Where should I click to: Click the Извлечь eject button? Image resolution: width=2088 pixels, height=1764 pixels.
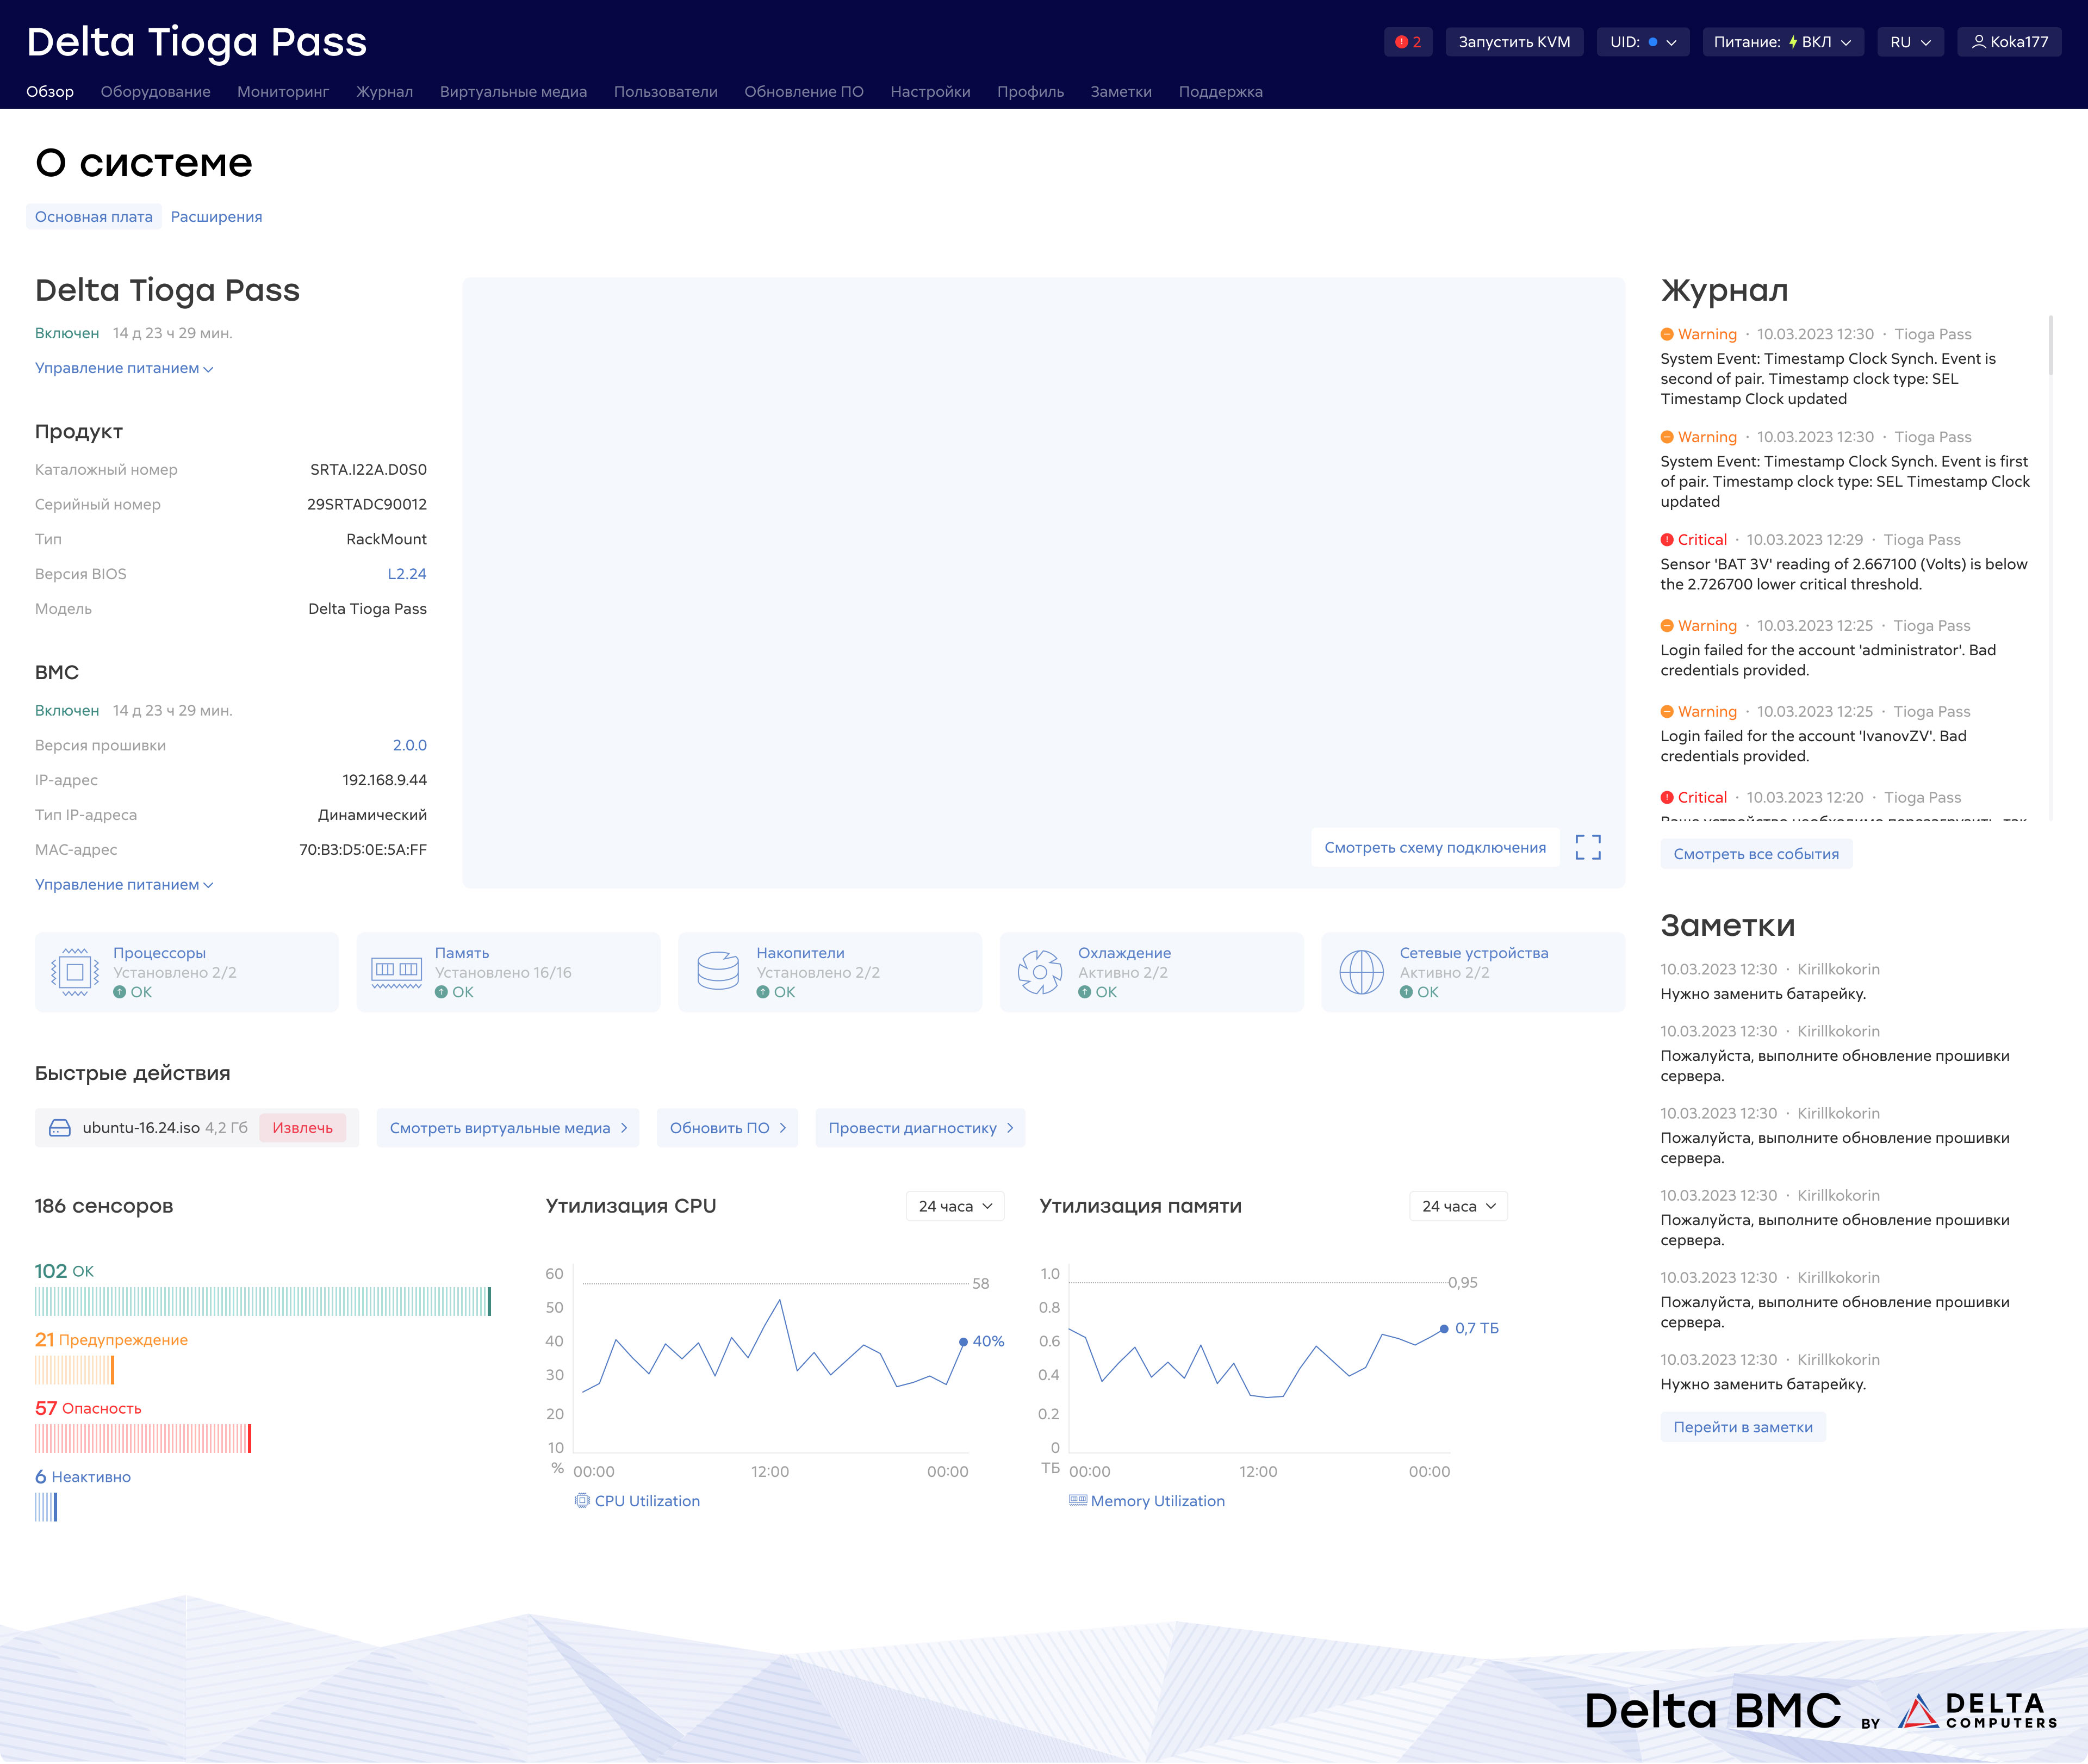[302, 1128]
